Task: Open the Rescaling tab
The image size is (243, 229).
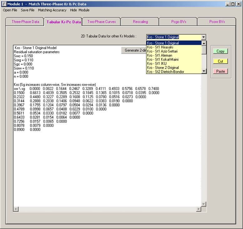Action: pos(140,22)
